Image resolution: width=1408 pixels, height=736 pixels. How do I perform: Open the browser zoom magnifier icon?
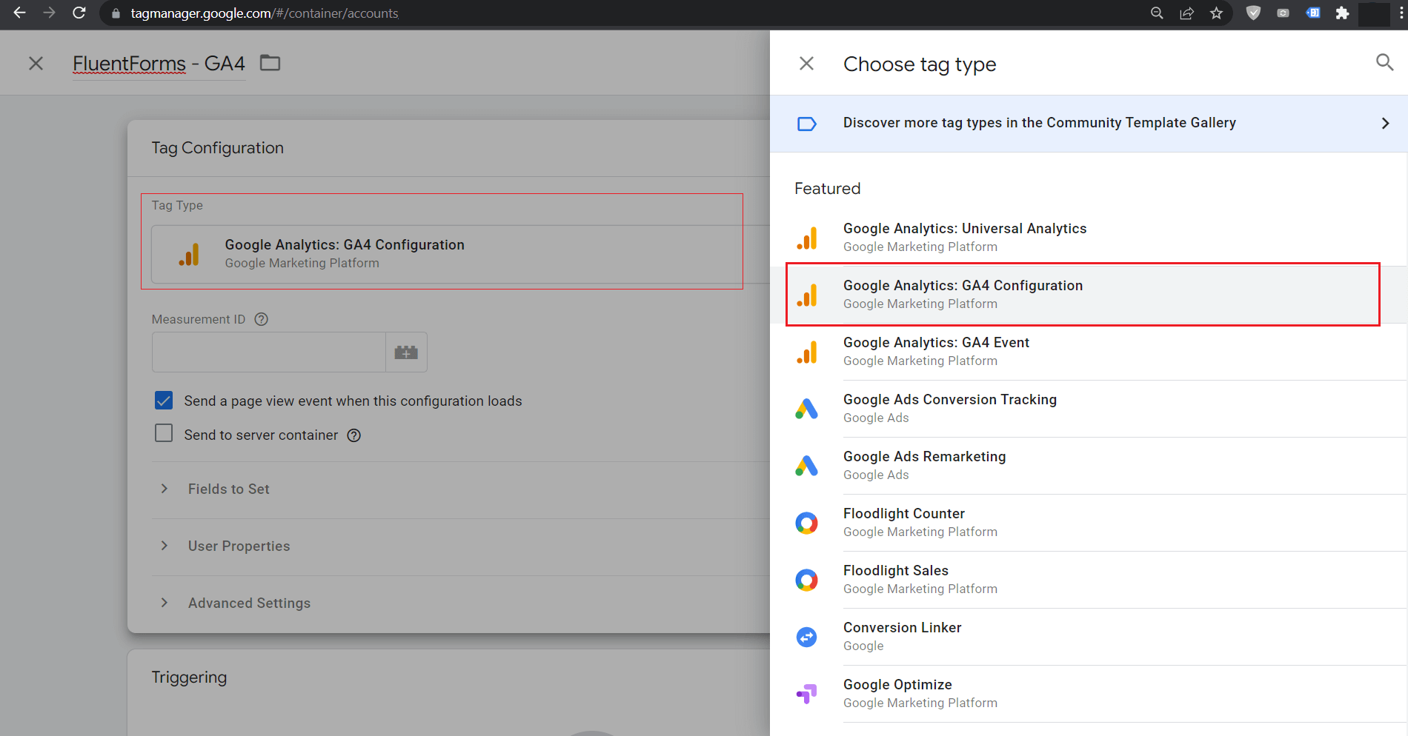[x=1157, y=13]
